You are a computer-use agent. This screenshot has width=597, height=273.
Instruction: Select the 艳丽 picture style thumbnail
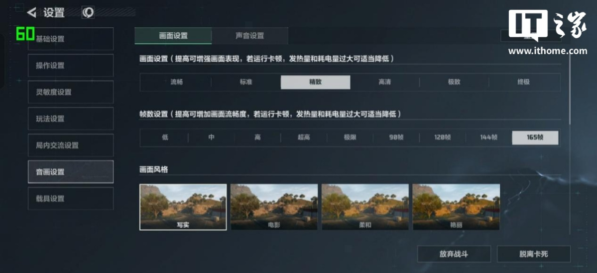point(456,207)
